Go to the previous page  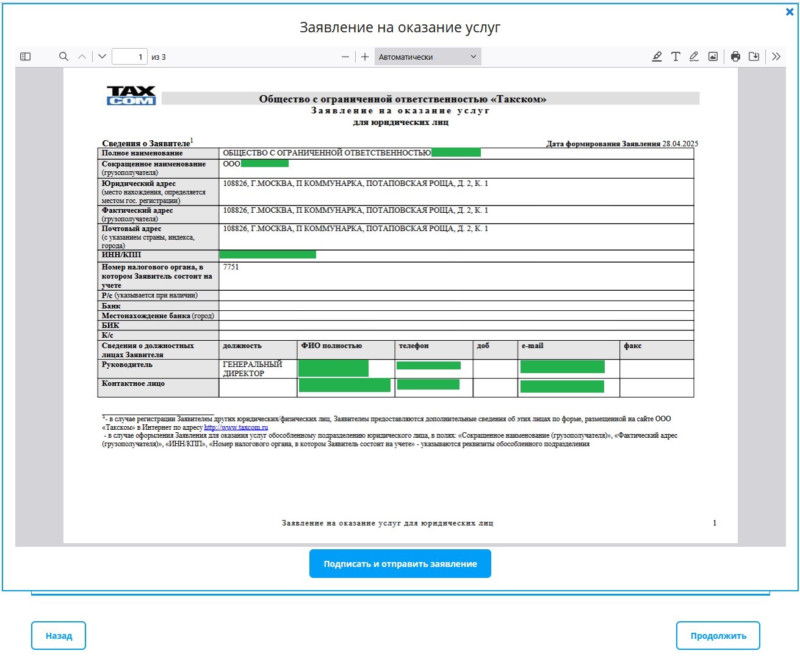coord(82,57)
